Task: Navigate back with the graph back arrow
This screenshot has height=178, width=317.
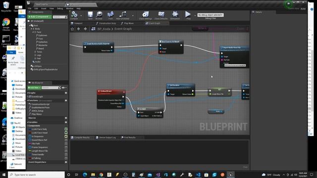Action: [79, 29]
